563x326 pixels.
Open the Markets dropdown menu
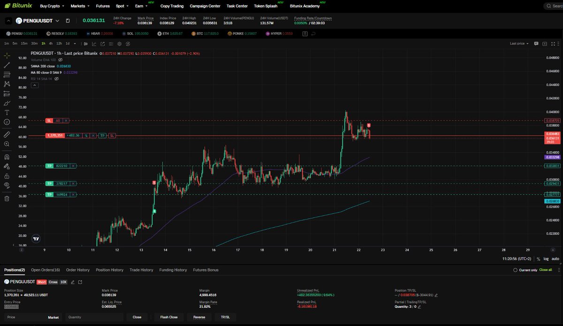point(80,6)
